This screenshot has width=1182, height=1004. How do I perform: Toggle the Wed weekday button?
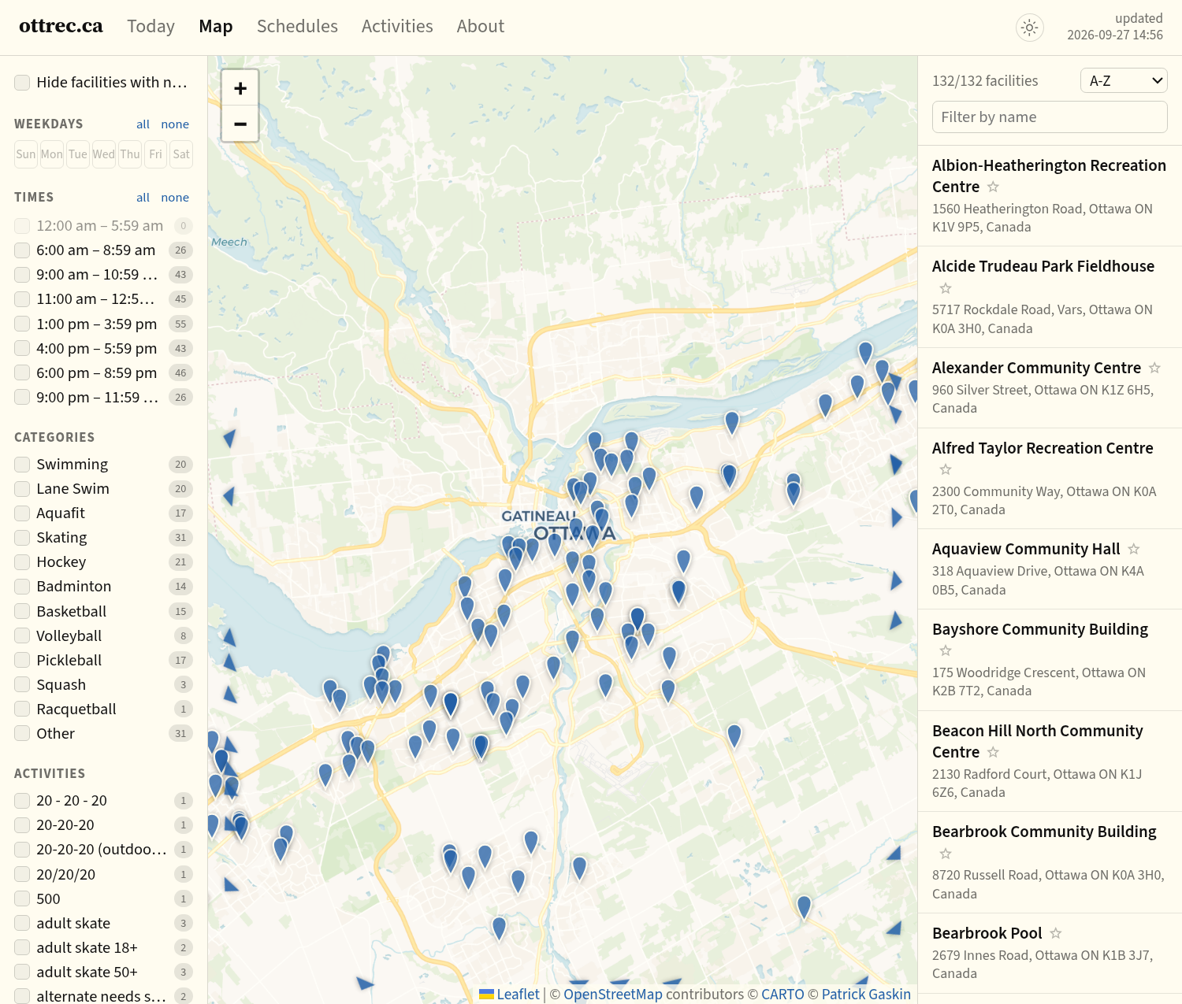(x=104, y=154)
